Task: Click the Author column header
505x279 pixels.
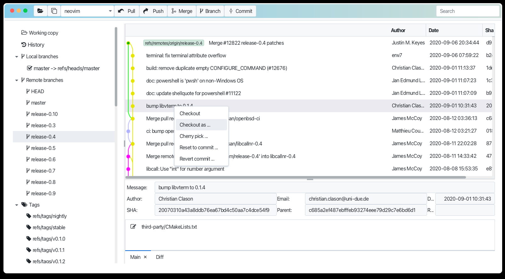Action: coord(398,30)
